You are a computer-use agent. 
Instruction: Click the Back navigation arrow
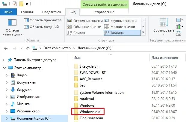(6, 48)
